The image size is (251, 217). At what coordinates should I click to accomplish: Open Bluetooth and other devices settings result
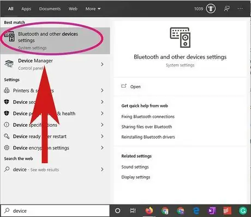coord(55,41)
